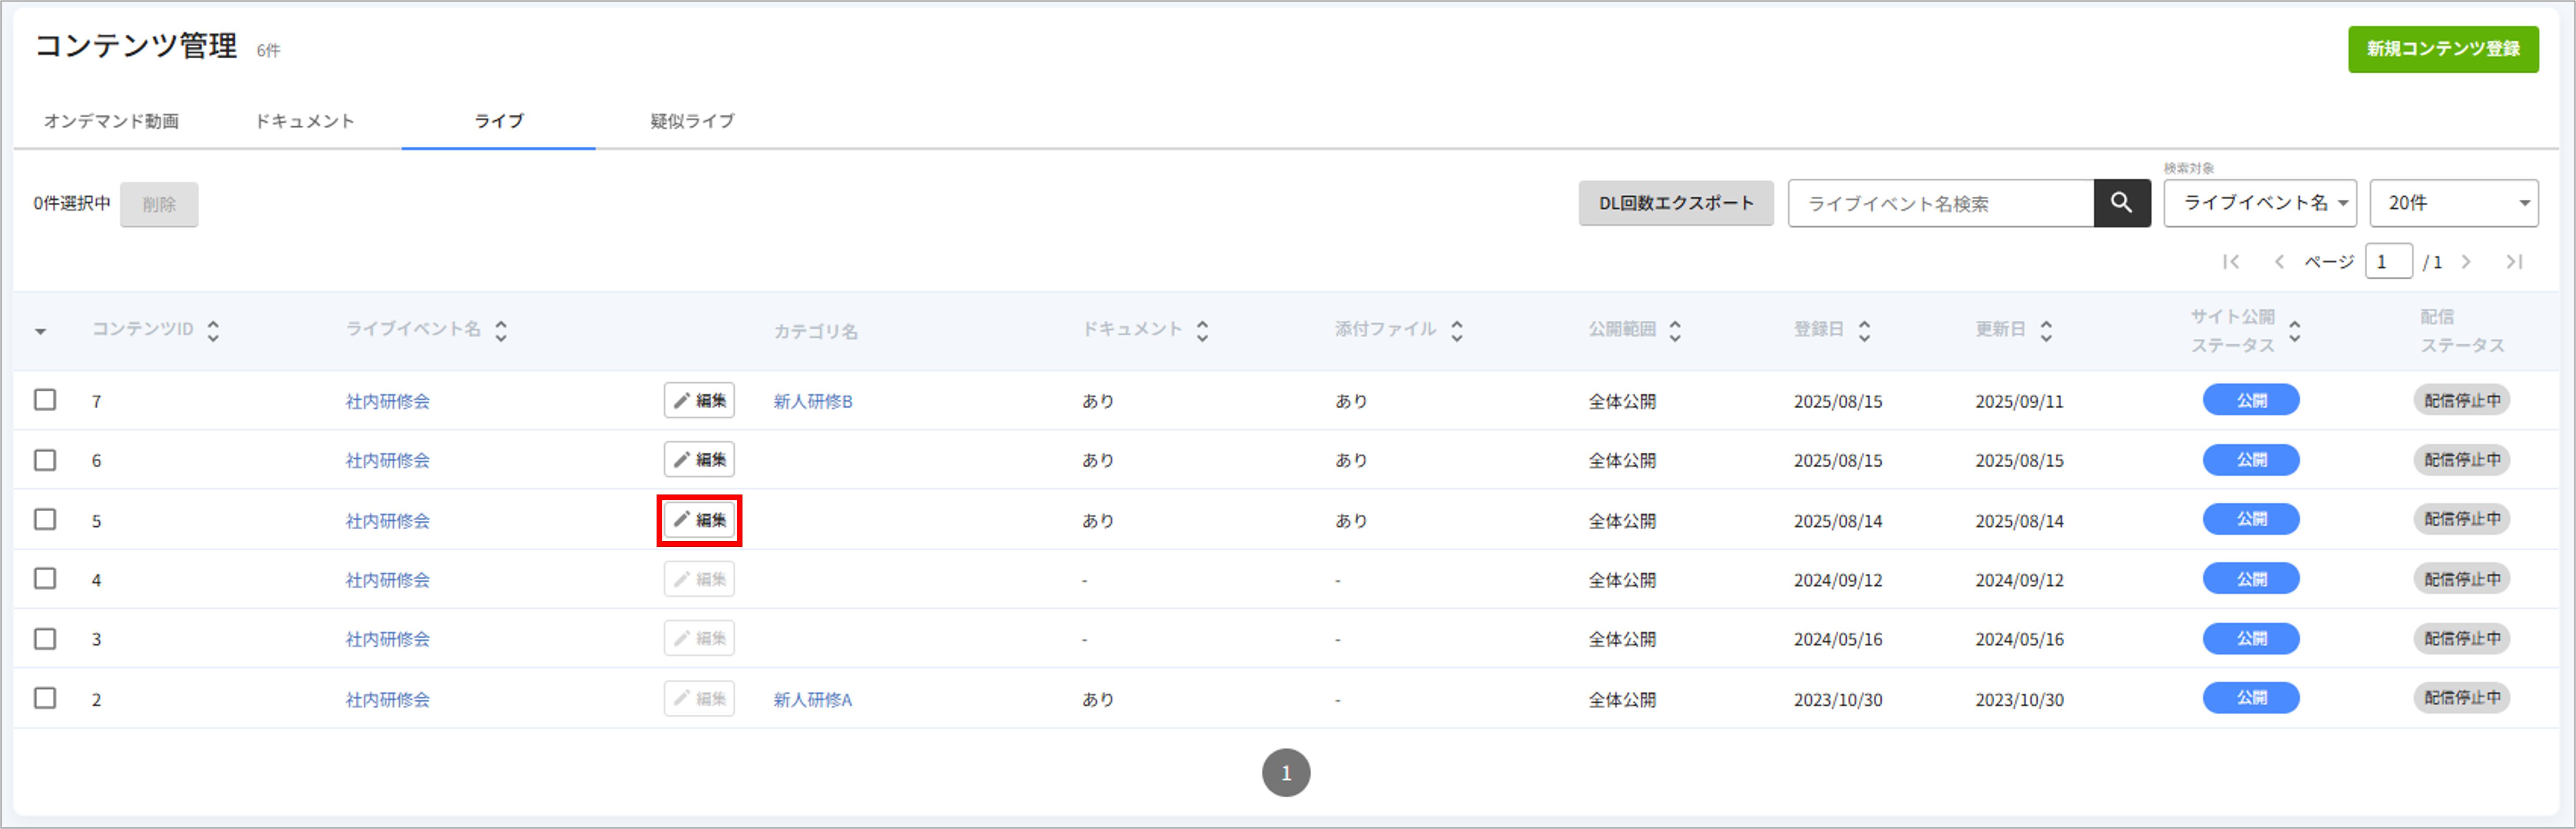Select checkbox for content ID 7
The width and height of the screenshot is (2576, 829).
(x=45, y=400)
